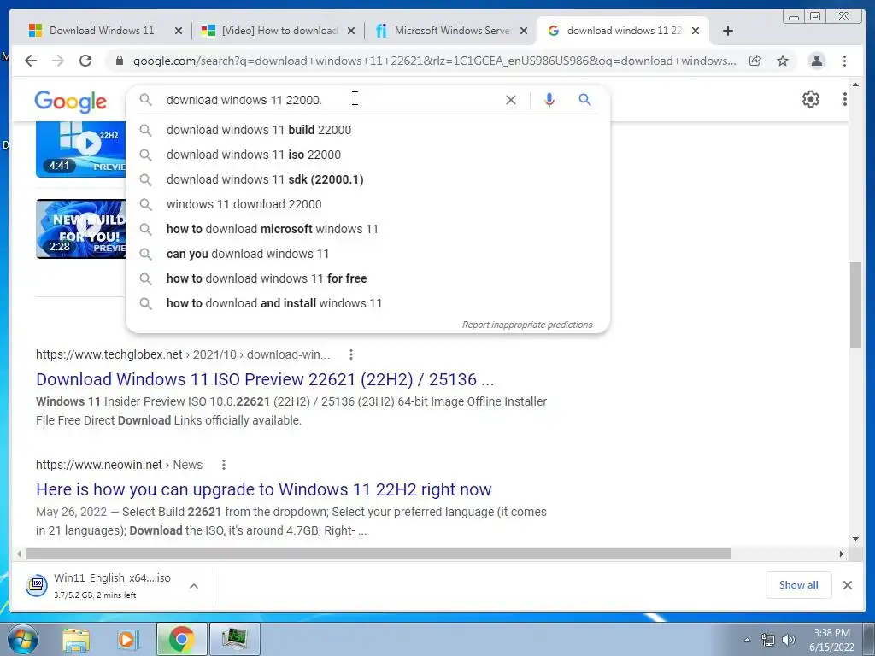Open a new browser tab
Viewport: 875px width, 656px height.
pyautogui.click(x=728, y=31)
